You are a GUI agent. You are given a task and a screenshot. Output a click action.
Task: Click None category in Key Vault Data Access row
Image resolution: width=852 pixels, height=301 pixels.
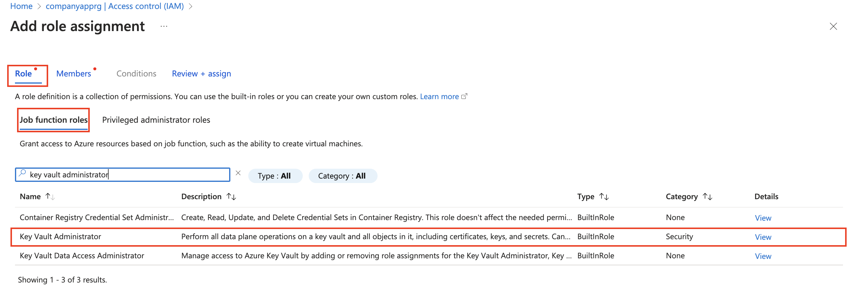(x=675, y=256)
